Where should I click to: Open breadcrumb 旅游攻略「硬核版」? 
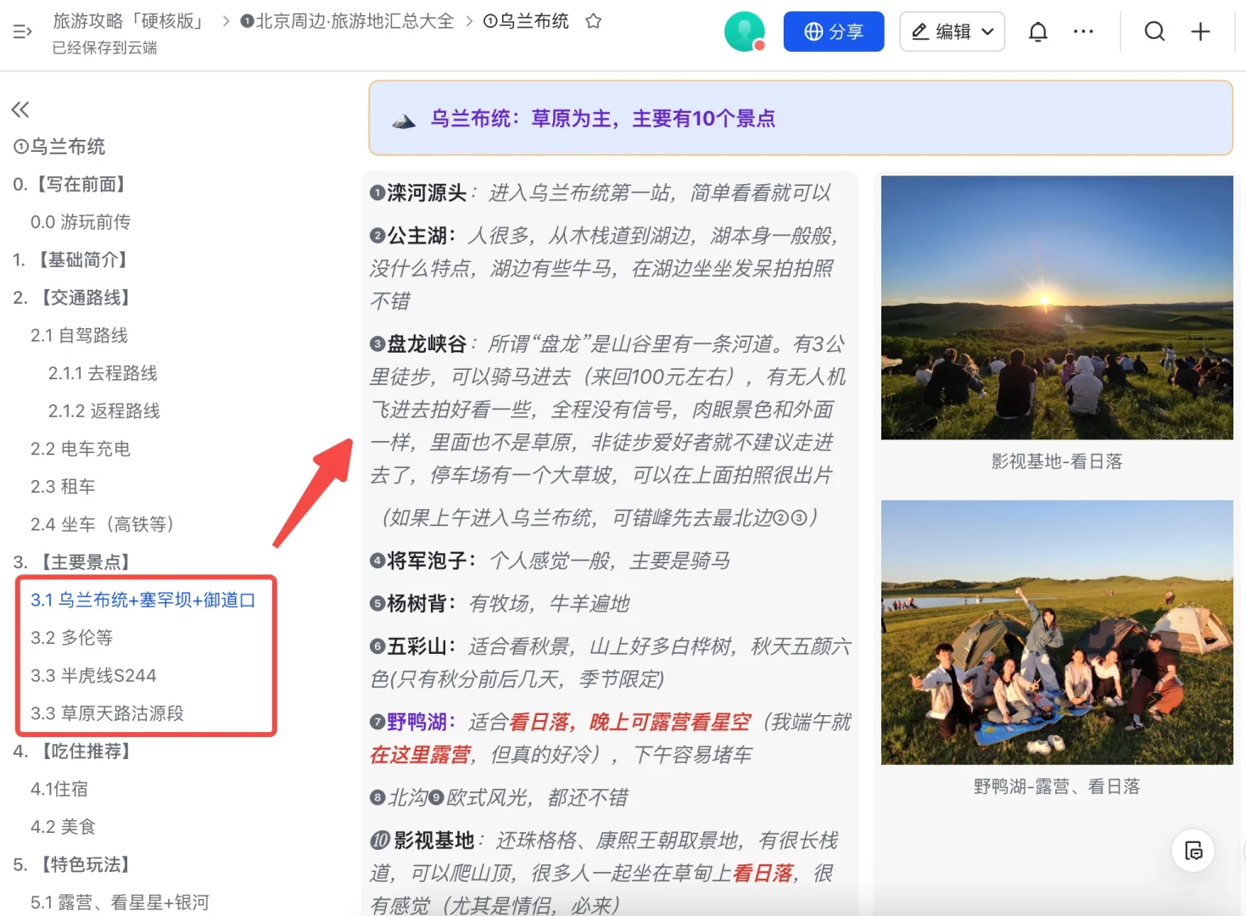click(130, 21)
